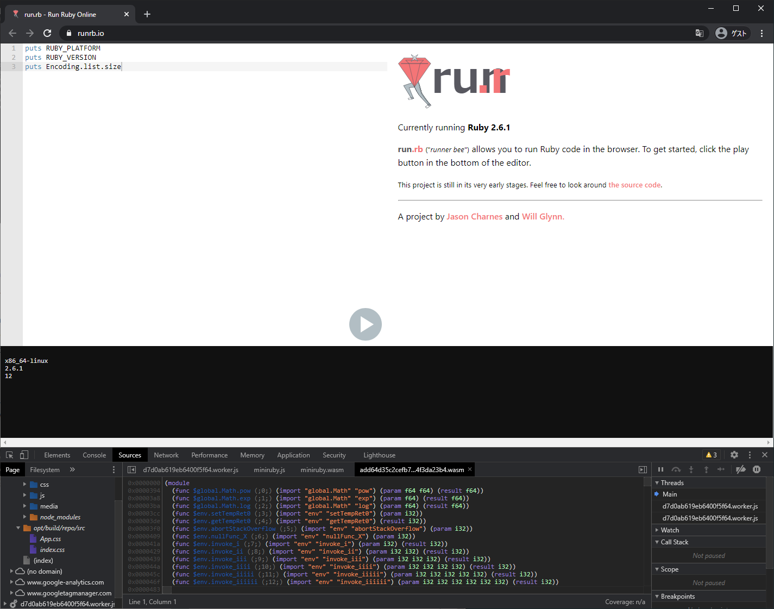This screenshot has height=609, width=774.
Task: Open the navigator pane three-dot menu
Action: pyautogui.click(x=114, y=470)
